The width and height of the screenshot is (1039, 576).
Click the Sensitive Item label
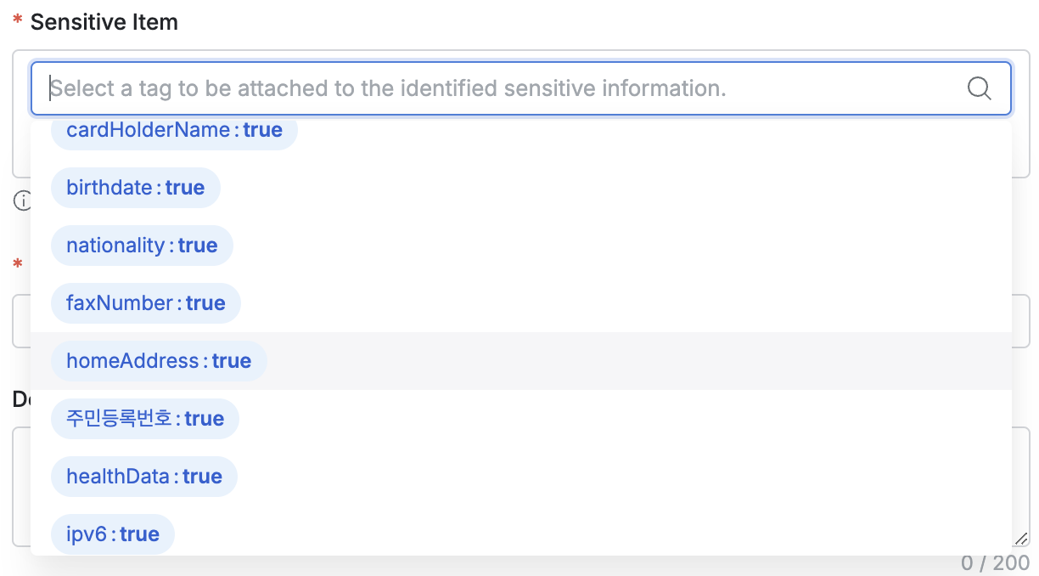point(104,22)
